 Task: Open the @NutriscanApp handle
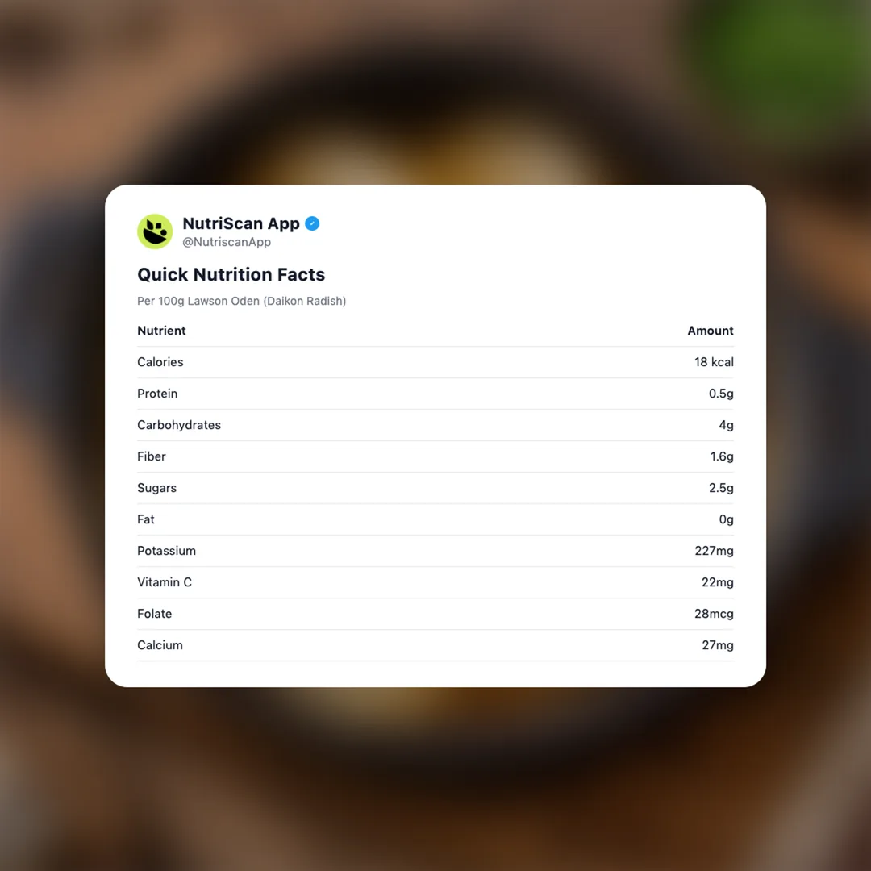coord(226,242)
